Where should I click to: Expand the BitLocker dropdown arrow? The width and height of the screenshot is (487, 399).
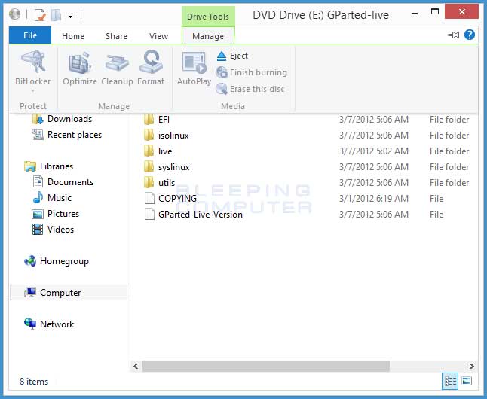tap(32, 92)
